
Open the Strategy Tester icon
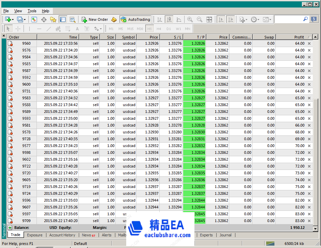[x=72, y=19]
